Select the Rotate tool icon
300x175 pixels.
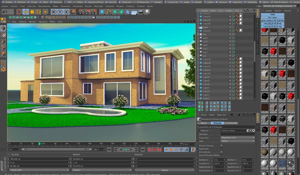[39, 12]
